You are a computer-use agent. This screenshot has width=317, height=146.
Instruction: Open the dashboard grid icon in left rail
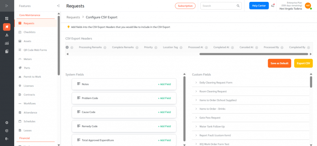click(x=7, y=19)
